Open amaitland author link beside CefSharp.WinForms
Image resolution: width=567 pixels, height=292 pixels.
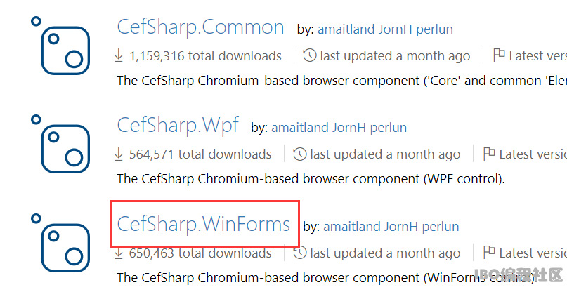[x=351, y=227]
